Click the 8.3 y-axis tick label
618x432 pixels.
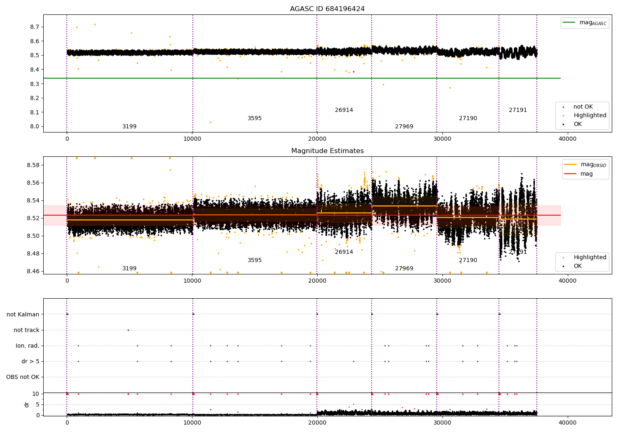click(x=35, y=84)
